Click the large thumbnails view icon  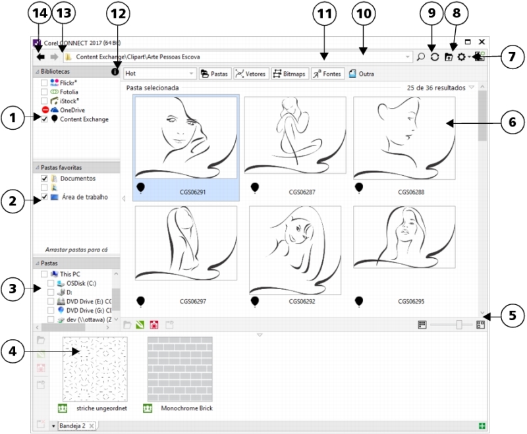coord(480,325)
